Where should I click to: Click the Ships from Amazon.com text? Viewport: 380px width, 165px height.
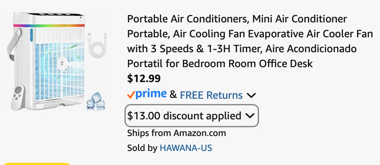point(176,133)
